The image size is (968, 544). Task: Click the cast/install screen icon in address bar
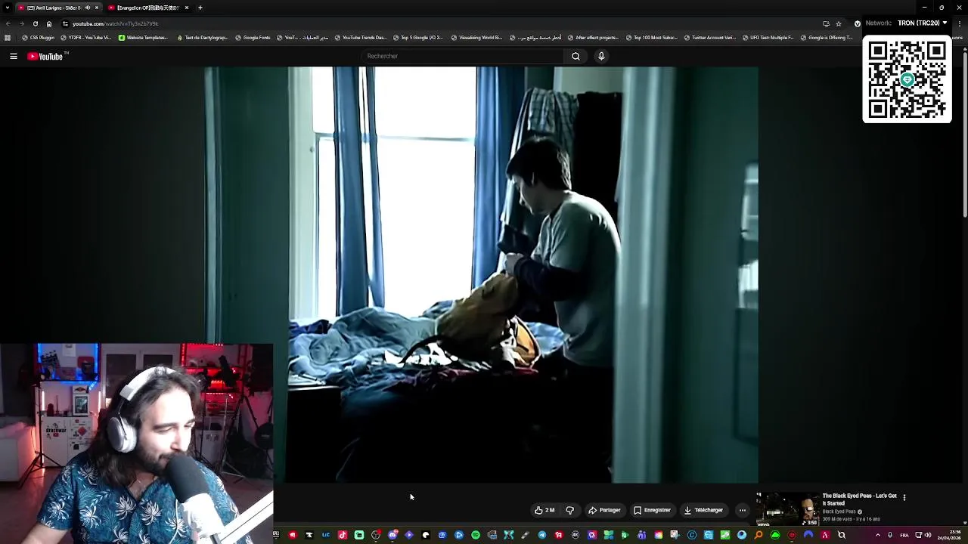(x=826, y=23)
